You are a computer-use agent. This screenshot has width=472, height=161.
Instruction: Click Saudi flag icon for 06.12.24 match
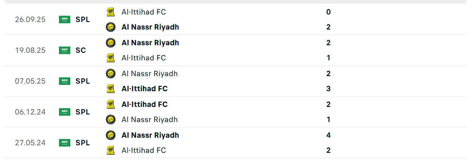(x=65, y=112)
